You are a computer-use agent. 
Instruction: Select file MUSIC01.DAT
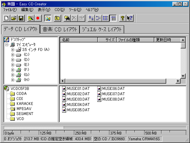tap(76, 89)
